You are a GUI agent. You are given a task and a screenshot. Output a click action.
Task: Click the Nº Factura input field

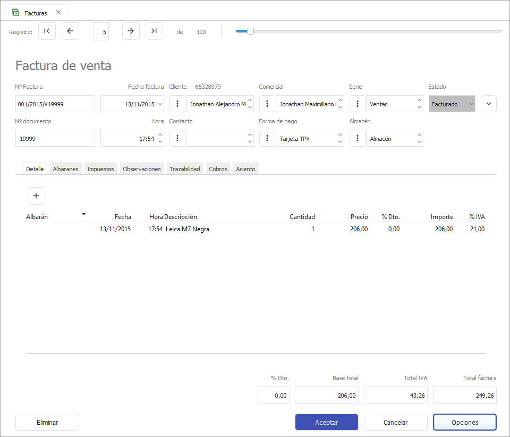(55, 104)
